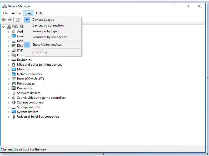Select the Network adapters label
Image resolution: width=209 pixels, height=156 pixels.
click(x=29, y=74)
